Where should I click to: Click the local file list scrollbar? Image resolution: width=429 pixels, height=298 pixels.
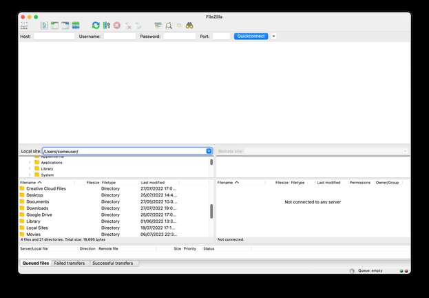(x=211, y=211)
